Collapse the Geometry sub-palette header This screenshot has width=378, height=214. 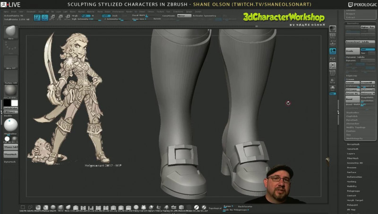pos(352,23)
